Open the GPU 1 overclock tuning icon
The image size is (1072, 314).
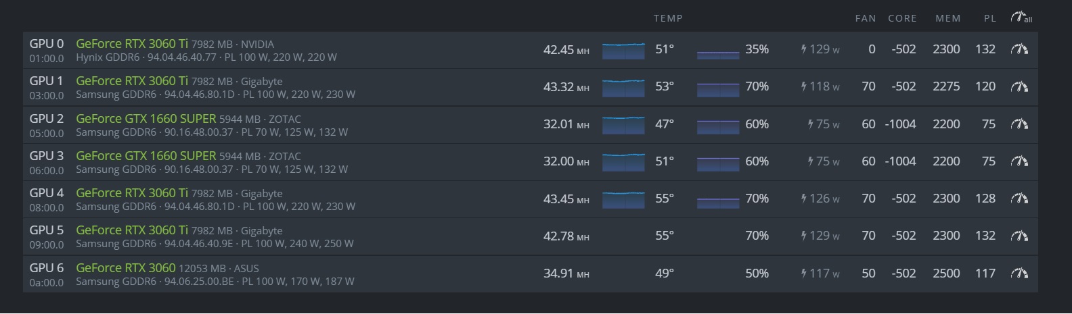pos(1019,86)
